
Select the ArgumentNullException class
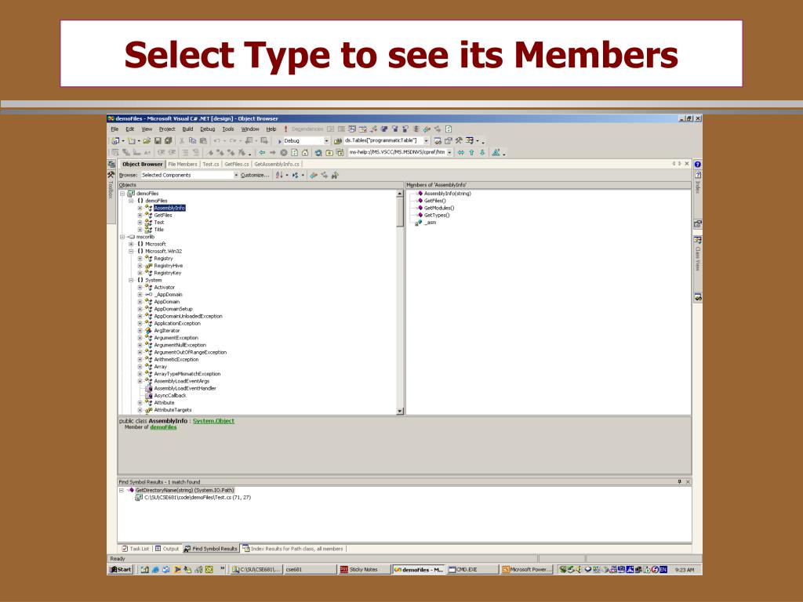click(x=180, y=346)
